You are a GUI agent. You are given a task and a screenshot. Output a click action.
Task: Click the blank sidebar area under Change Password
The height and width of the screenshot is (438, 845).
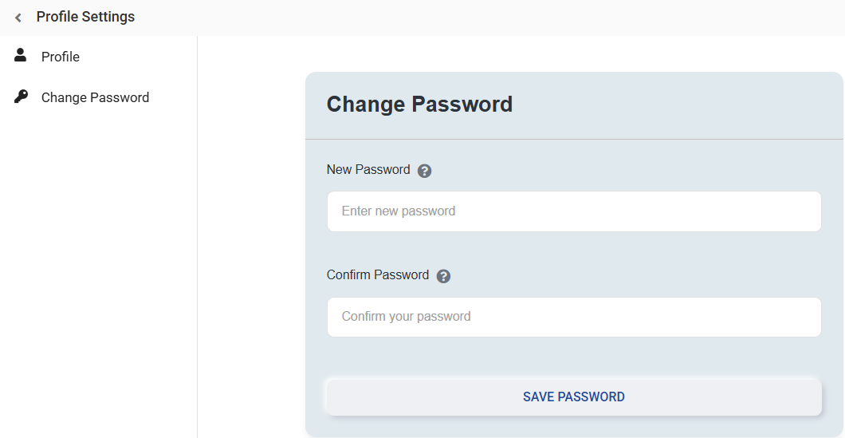coord(99,270)
